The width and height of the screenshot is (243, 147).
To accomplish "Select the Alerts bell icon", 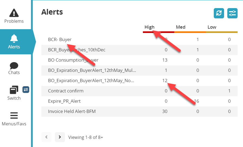I will point(14,38).
